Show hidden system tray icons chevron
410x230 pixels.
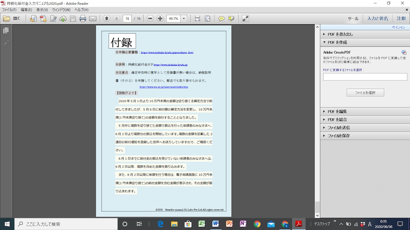point(341,224)
